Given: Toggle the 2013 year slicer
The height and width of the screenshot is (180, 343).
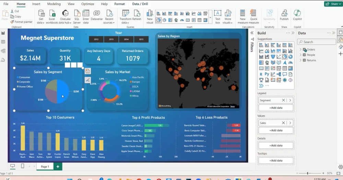Looking at the screenshot, I should tap(111, 39).
